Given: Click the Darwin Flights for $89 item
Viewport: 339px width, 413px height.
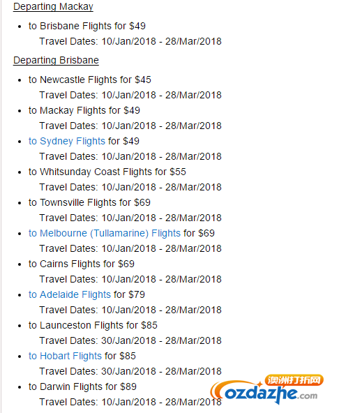Looking at the screenshot, I should 82,386.
